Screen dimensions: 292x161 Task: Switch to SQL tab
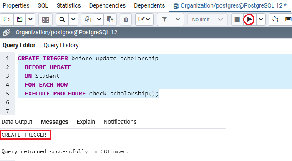point(43,5)
